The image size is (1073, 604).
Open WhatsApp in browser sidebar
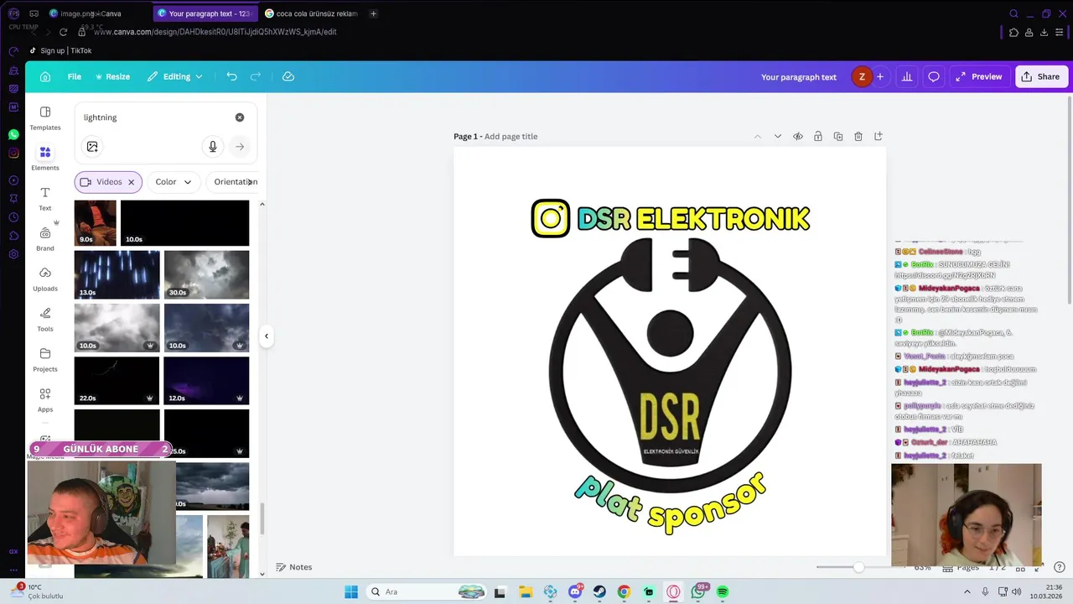(x=13, y=134)
